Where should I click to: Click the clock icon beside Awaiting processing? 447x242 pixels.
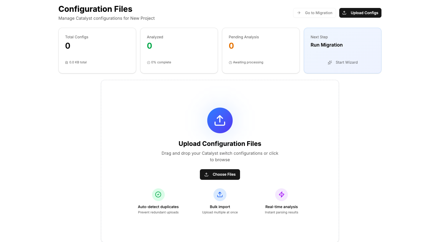[x=230, y=62]
